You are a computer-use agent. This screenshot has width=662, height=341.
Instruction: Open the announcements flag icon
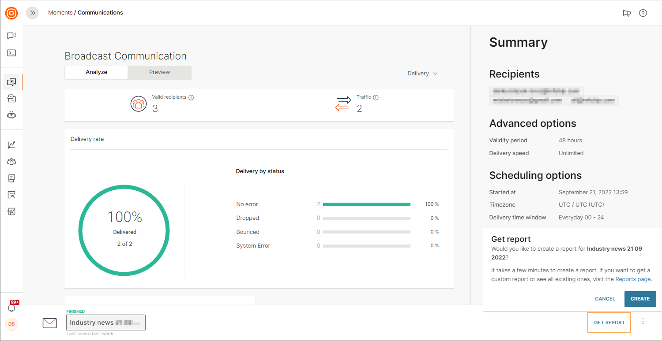point(626,13)
